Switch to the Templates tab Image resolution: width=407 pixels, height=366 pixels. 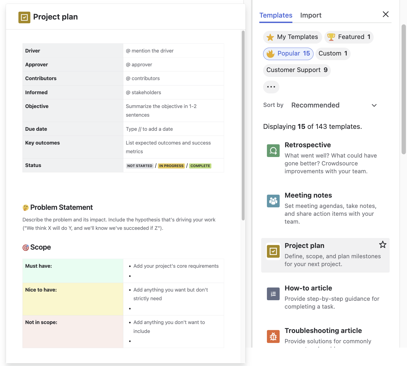tap(276, 15)
